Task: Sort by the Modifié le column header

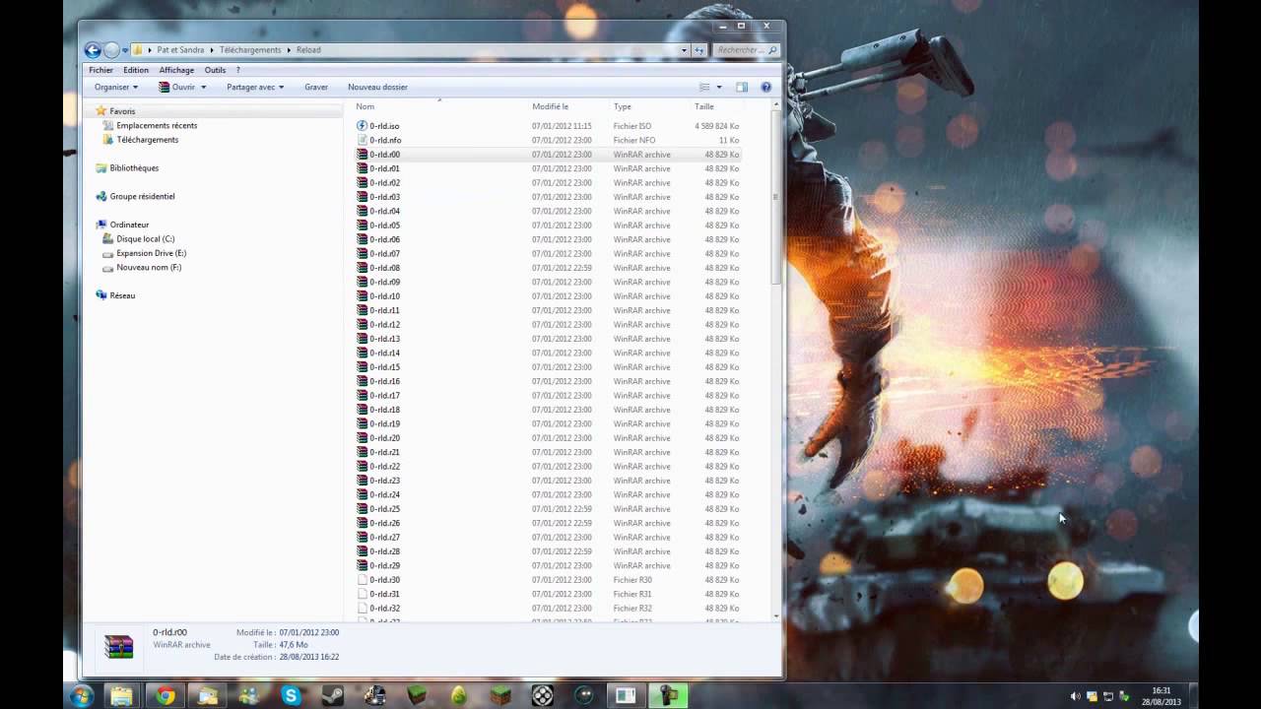Action: pyautogui.click(x=551, y=106)
